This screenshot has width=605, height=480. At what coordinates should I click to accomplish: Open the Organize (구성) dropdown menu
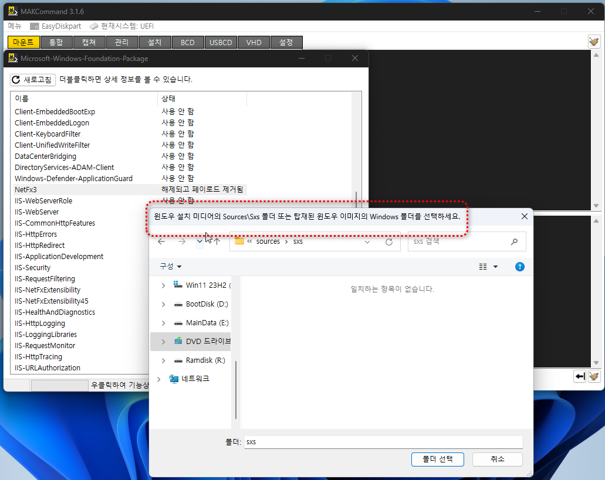171,267
